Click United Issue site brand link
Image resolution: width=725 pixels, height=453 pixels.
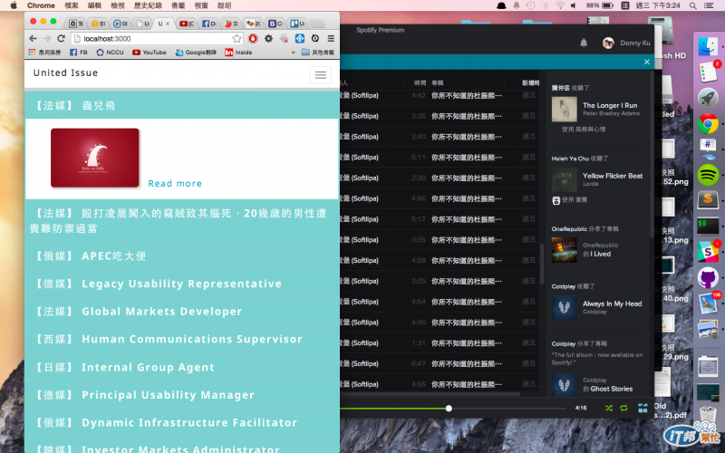coord(65,72)
